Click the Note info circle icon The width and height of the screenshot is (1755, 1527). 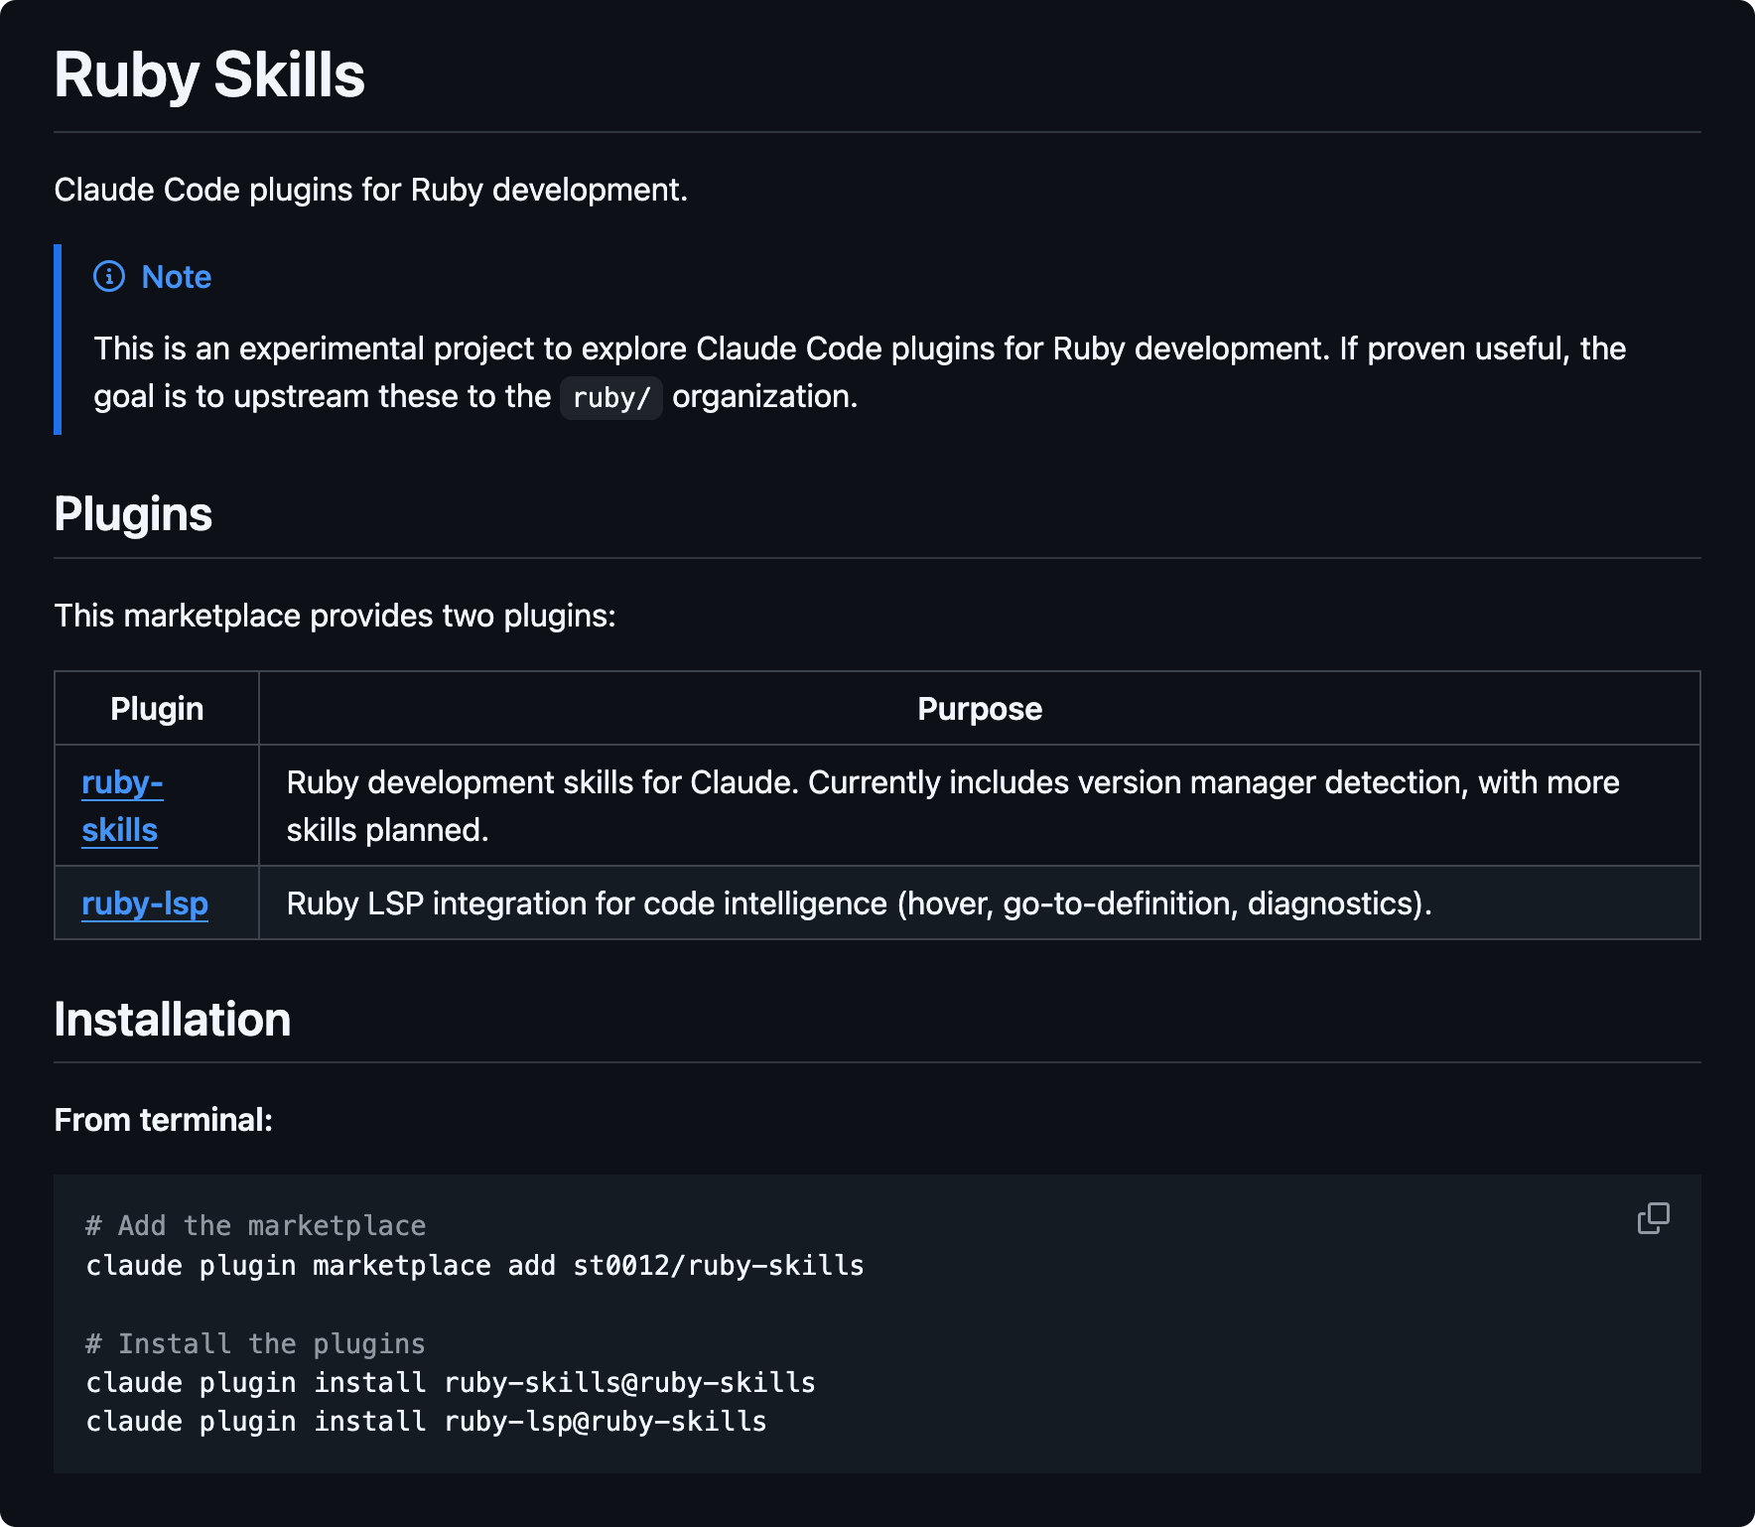109,277
